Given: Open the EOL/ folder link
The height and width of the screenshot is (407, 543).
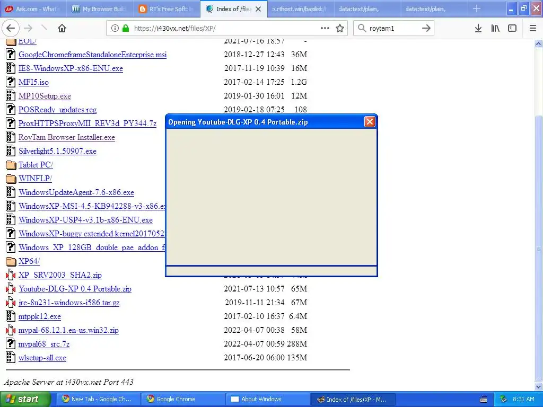Looking at the screenshot, I should point(28,41).
